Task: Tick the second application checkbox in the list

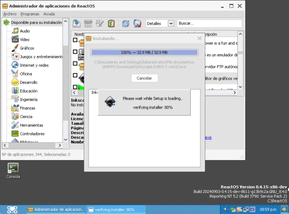Action: (x=75, y=52)
